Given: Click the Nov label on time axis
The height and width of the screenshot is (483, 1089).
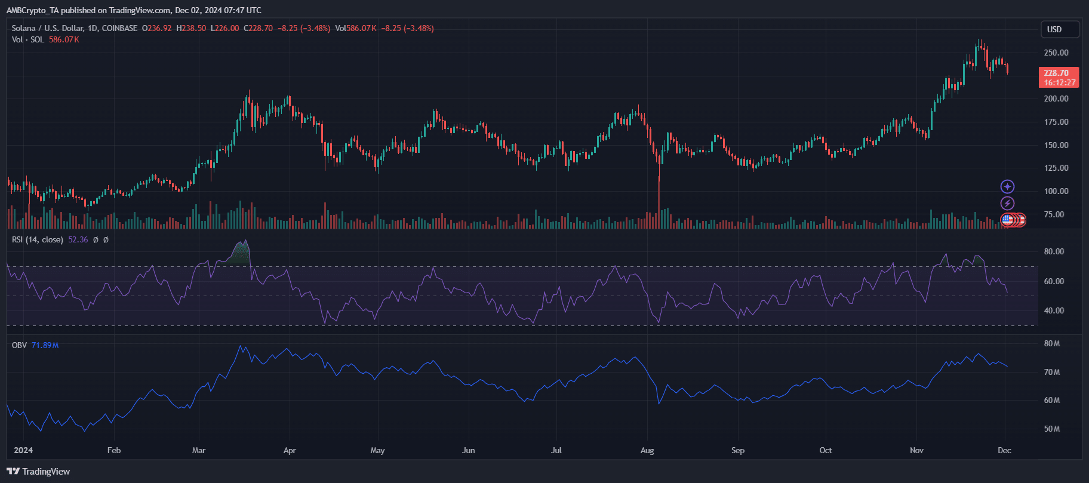Looking at the screenshot, I should coord(916,450).
